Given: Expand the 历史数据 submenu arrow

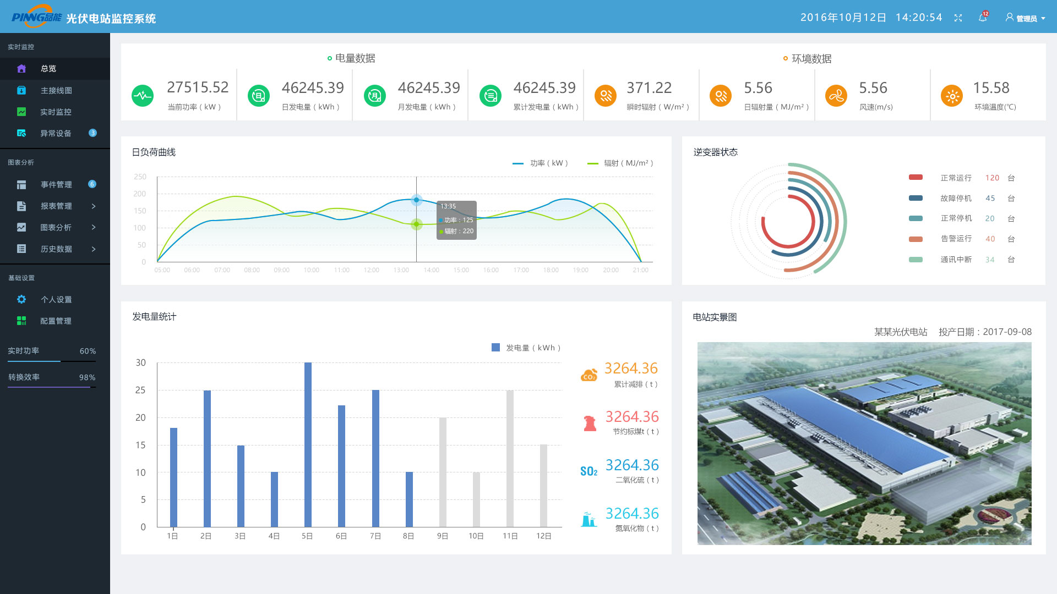Looking at the screenshot, I should pos(94,249).
